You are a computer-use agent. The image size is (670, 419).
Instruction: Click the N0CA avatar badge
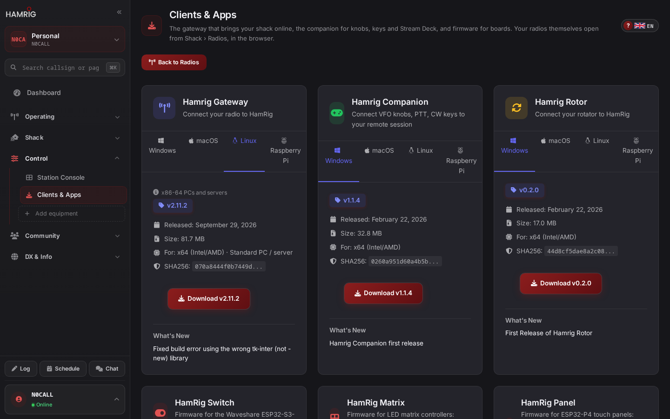[x=19, y=40]
